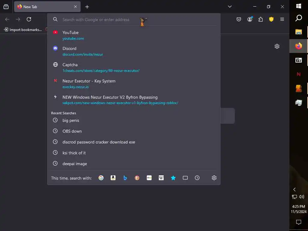Expand the list all tabs chevron

coord(229,7)
